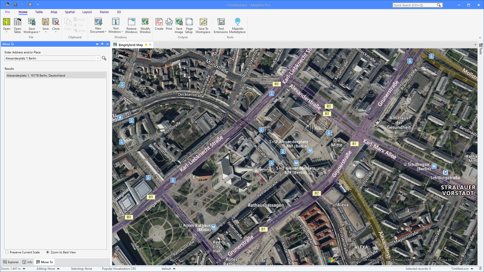This screenshot has width=484, height=272.
Task: Pin the Move To panel
Action: click(102, 44)
